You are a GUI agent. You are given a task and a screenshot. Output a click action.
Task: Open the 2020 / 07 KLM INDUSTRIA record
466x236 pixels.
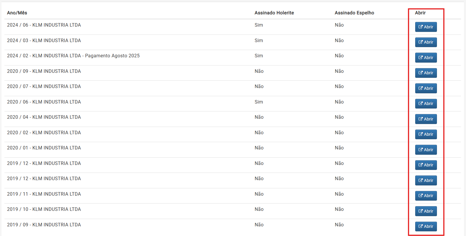(x=426, y=88)
